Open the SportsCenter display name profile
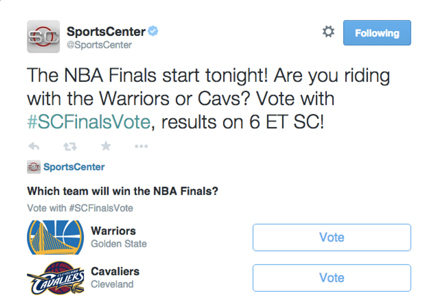Viewport: 437px width, 308px height. [x=106, y=32]
